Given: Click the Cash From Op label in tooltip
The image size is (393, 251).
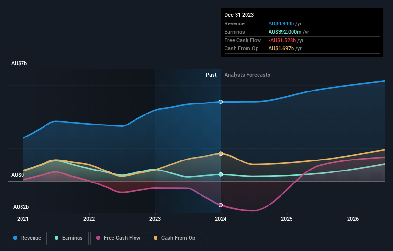Looking at the screenshot, I should coord(241,49).
